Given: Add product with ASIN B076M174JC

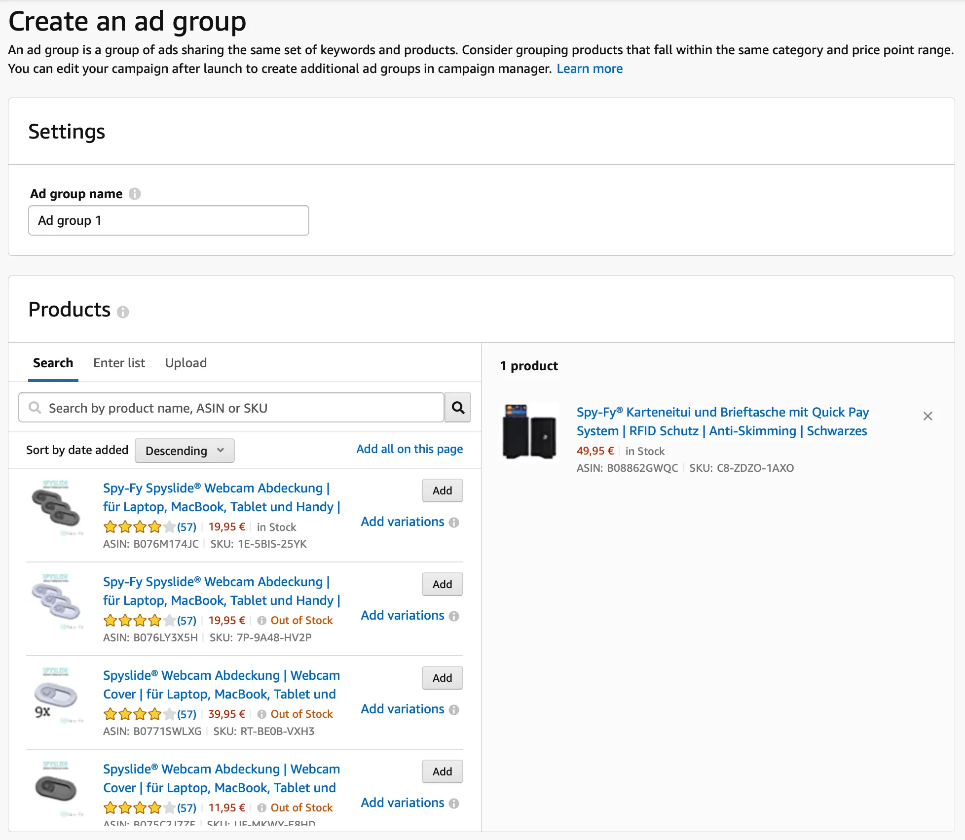Looking at the screenshot, I should pyautogui.click(x=442, y=490).
